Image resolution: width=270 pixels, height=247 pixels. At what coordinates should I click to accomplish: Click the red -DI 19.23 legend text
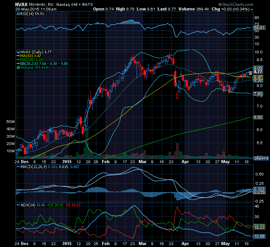pyautogui.click(x=73, y=205)
